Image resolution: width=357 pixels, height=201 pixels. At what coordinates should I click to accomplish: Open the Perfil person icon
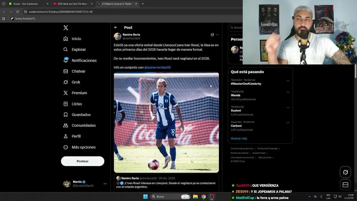click(66, 136)
